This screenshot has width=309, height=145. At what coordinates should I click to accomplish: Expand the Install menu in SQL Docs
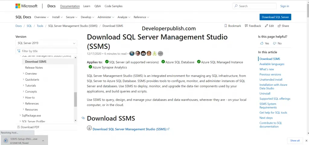[57, 17]
